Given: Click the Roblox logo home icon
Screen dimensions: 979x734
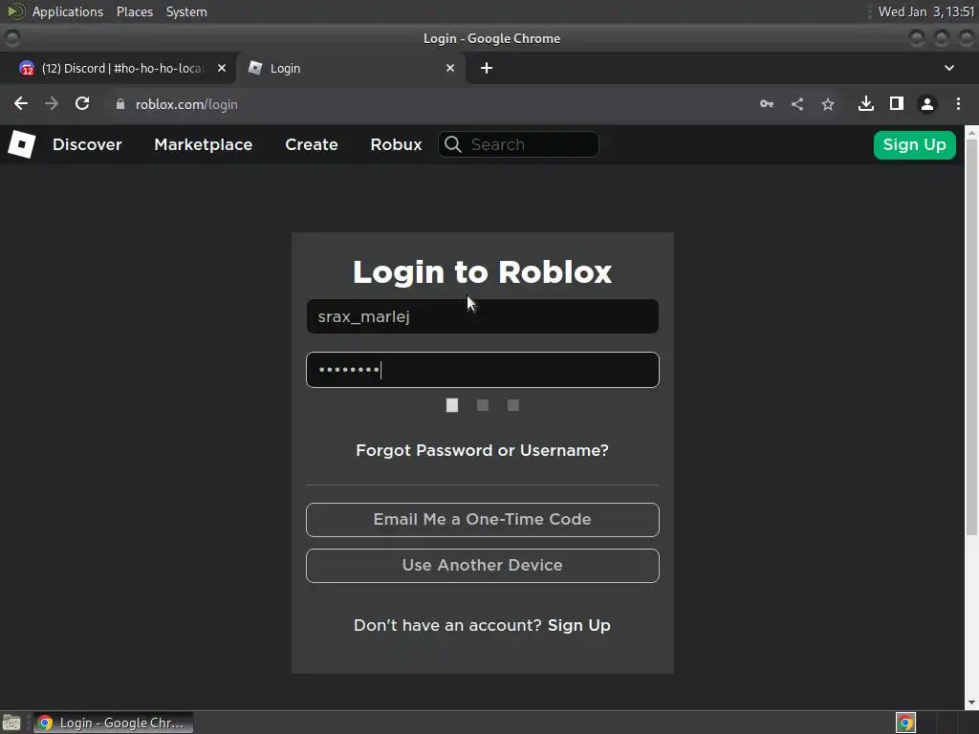Looking at the screenshot, I should coord(22,144).
